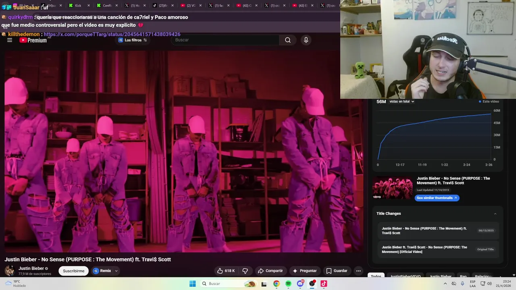Switch ESP LAA keyboard language
This screenshot has width=516, height=290.
(473, 284)
